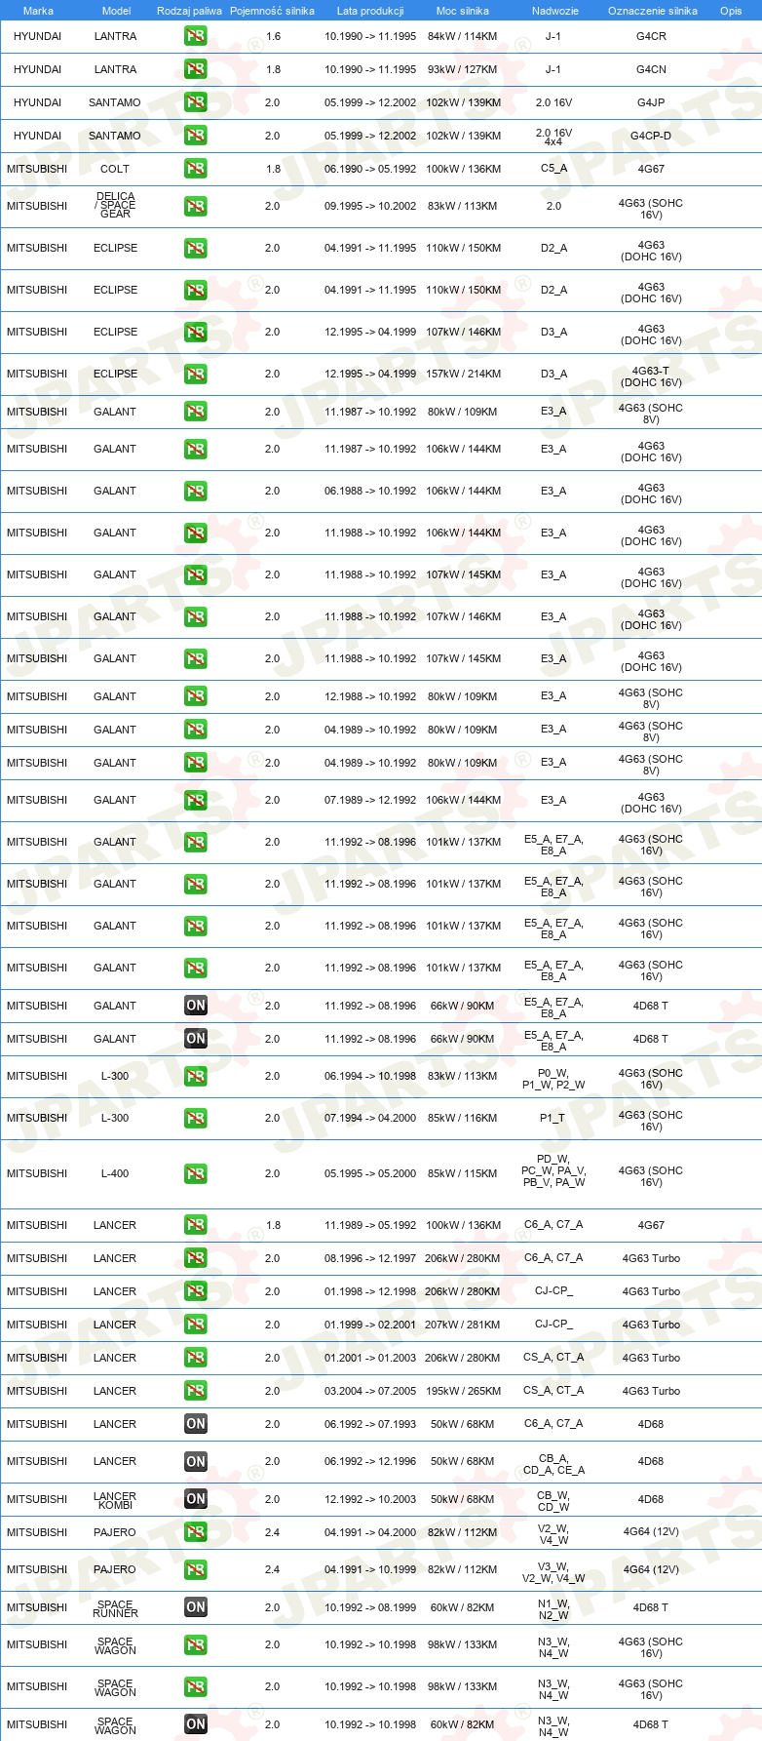
Task: Click petrol icon in LANCER 207kW row
Action: point(196,1325)
